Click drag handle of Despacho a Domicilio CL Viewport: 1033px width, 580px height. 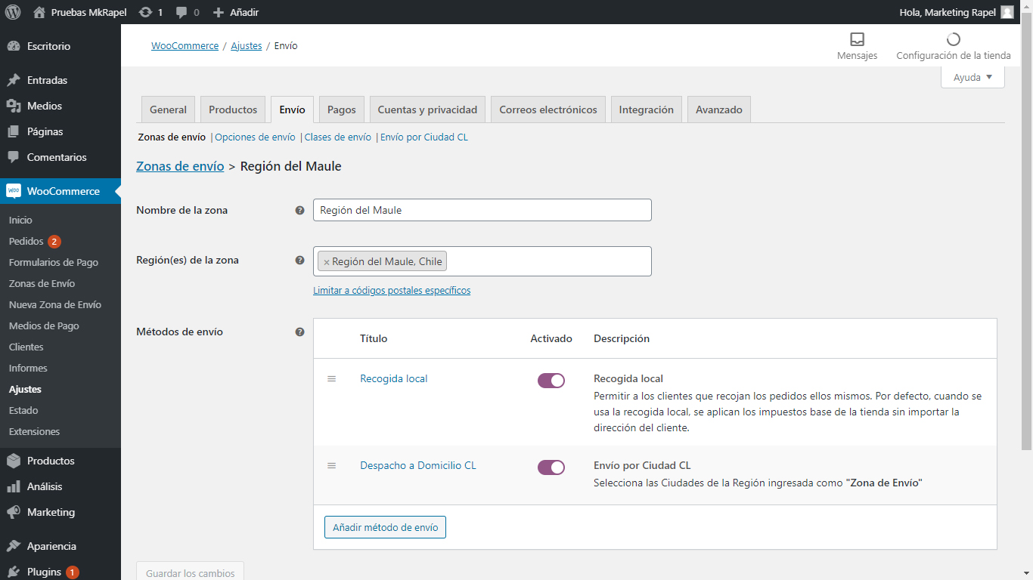coord(331,465)
